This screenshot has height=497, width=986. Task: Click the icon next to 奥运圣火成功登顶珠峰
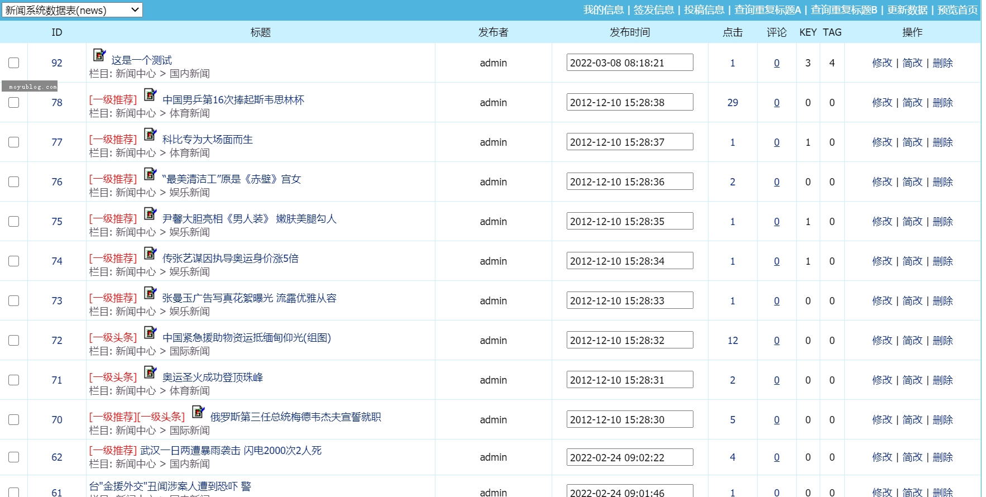pyautogui.click(x=150, y=372)
